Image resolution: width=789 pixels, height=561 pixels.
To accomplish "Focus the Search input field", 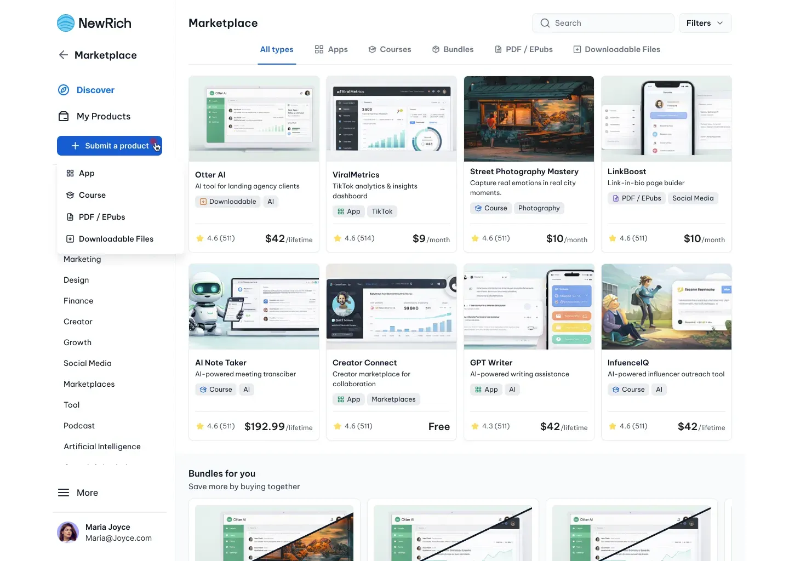I will click(x=603, y=23).
